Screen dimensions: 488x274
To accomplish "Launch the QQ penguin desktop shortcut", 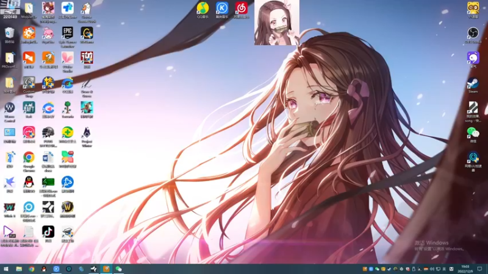I will [x=29, y=182].
